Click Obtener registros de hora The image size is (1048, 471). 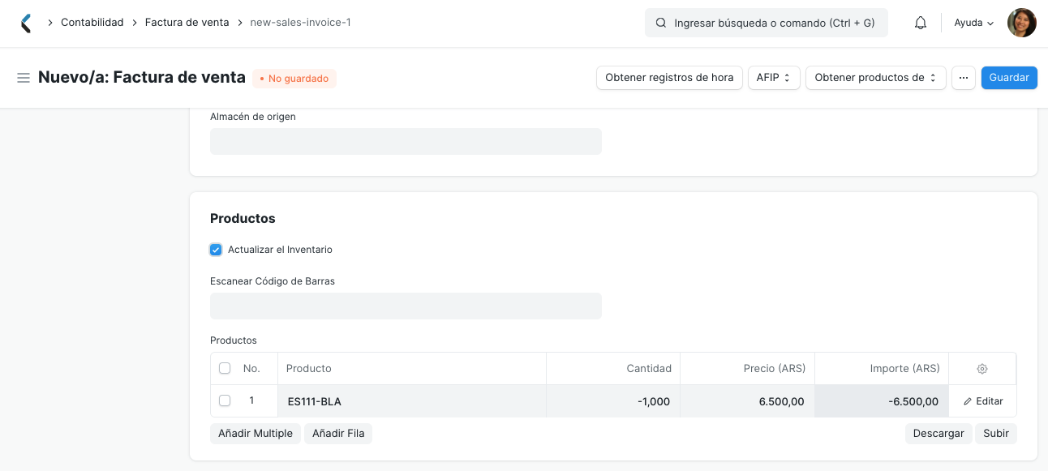(669, 77)
